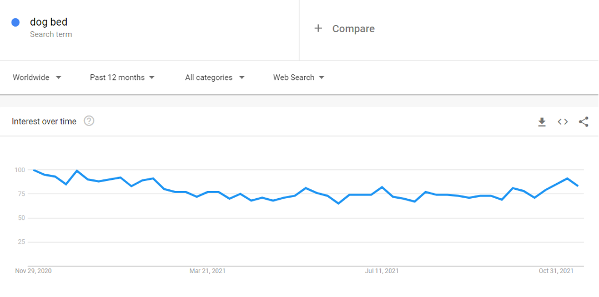
Task: Download the interest over time data
Action: click(x=542, y=122)
